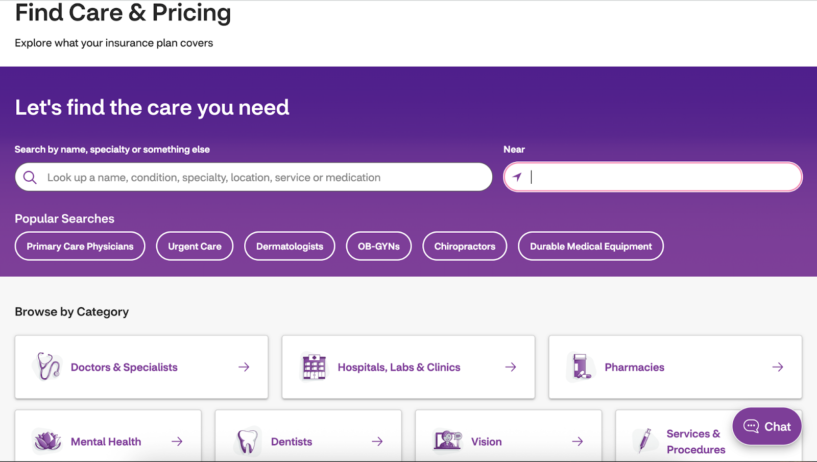The image size is (817, 462).
Task: Select Chiropractors popular search
Action: pos(465,247)
